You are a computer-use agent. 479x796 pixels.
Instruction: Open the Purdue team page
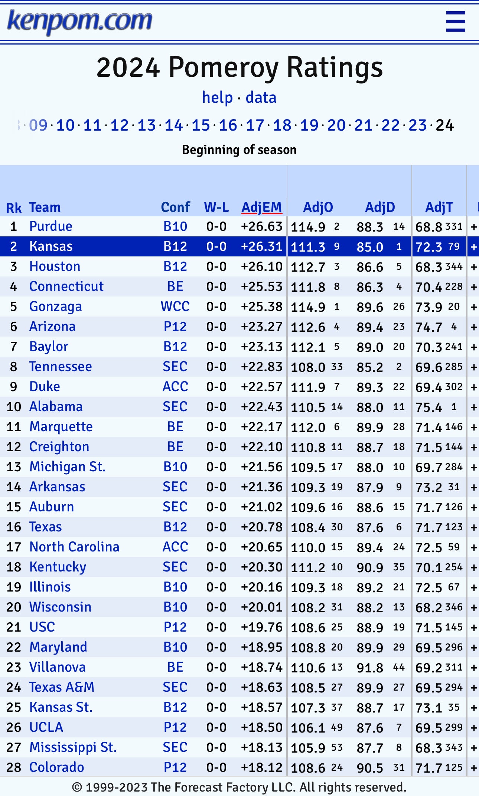(x=50, y=226)
